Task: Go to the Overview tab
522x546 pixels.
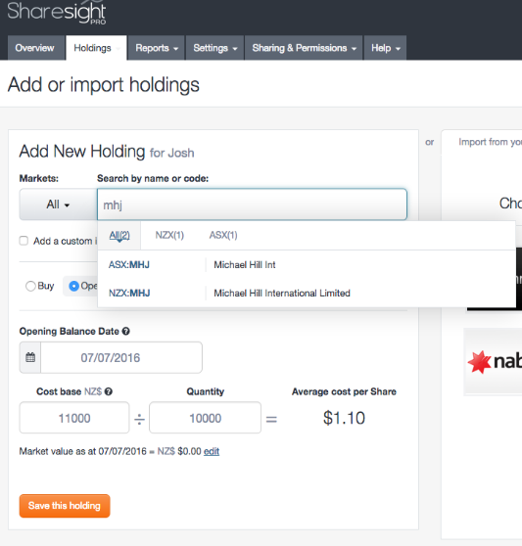Action: pyautogui.click(x=36, y=48)
